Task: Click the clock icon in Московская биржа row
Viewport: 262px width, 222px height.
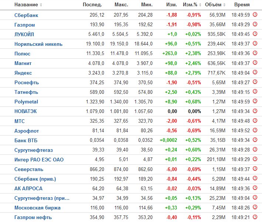Action: coord(255,207)
